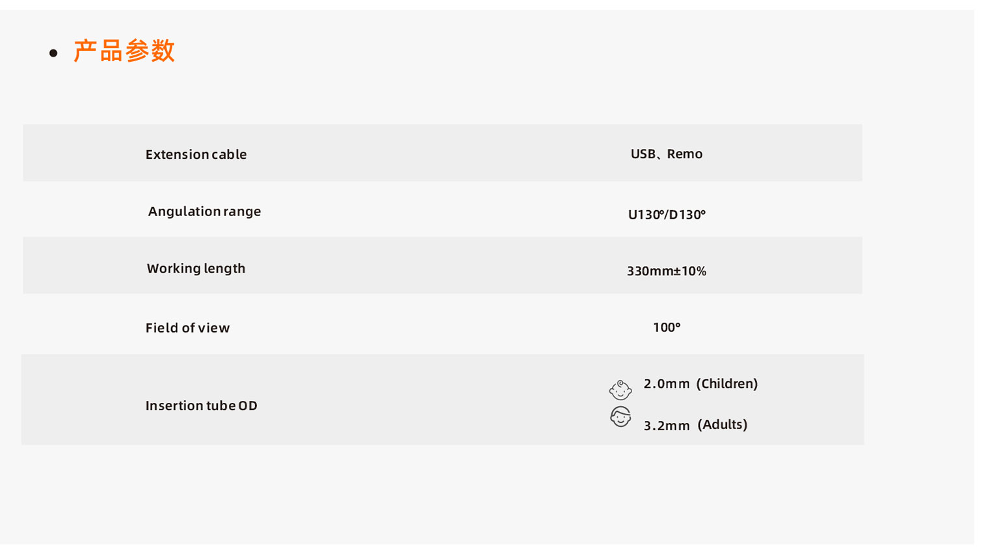Click the 2.0mm size text
The height and width of the screenshot is (559, 984).
coord(667,384)
